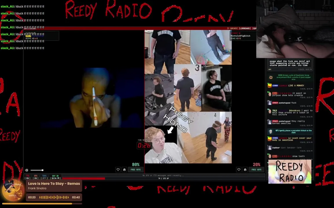Click the first slack_AU chat username

click(8, 6)
